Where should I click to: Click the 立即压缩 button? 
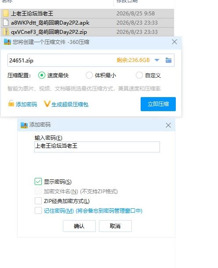[x=158, y=104]
